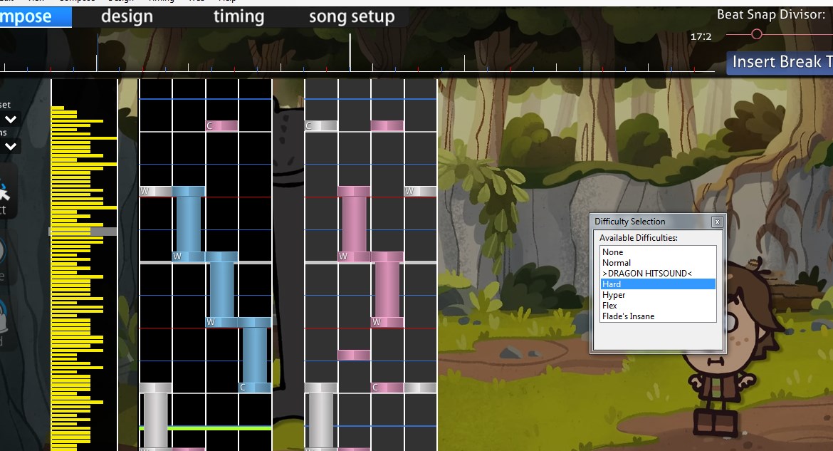833x451 pixels.
Task: Go to the song setup tab
Action: 352,16
